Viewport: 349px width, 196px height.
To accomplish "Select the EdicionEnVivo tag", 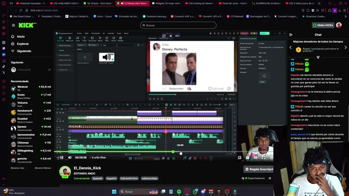I will tap(129, 178).
